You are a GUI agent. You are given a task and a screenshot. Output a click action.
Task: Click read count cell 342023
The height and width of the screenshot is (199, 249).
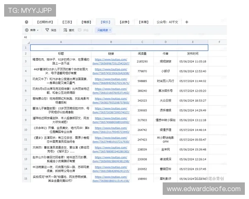(142, 101)
